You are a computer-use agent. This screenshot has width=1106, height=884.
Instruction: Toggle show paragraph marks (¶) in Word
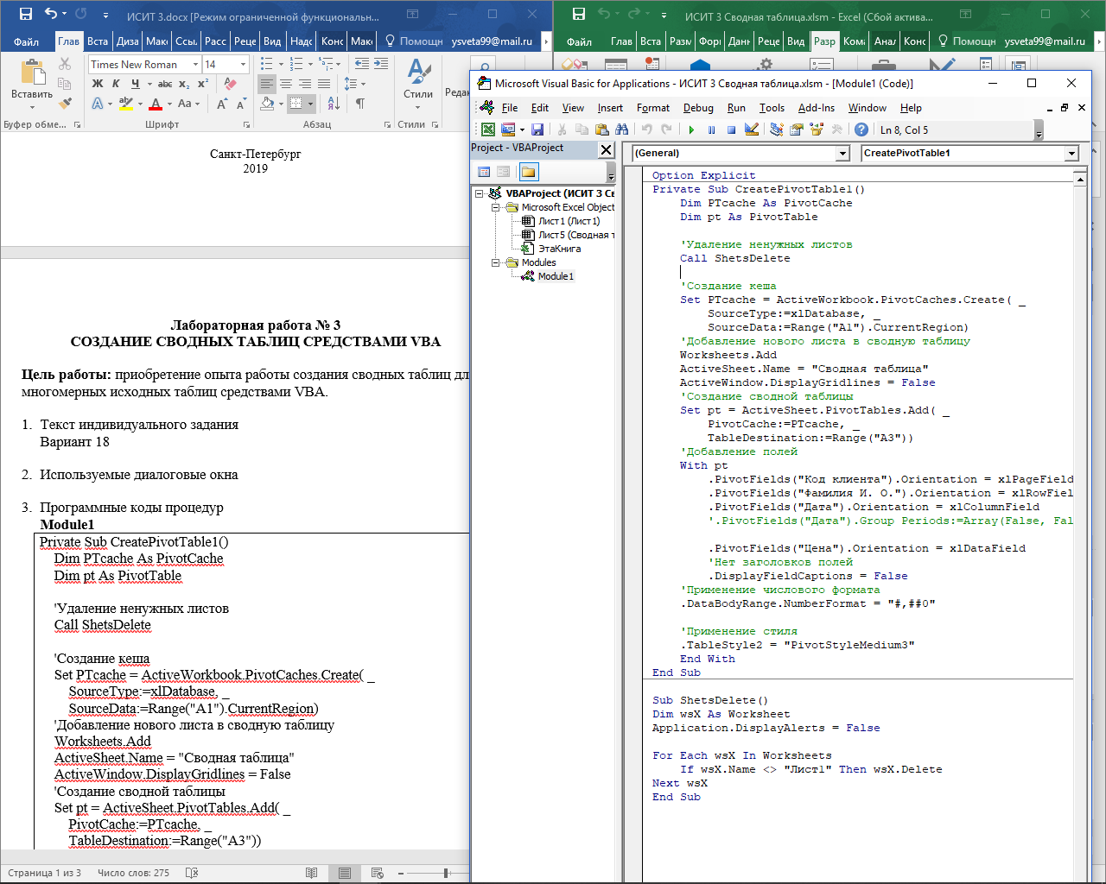(360, 104)
